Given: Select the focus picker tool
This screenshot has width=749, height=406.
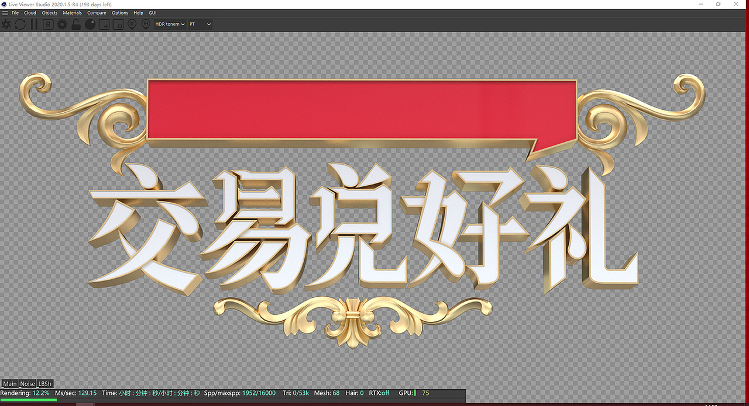Looking at the screenshot, I should 132,24.
